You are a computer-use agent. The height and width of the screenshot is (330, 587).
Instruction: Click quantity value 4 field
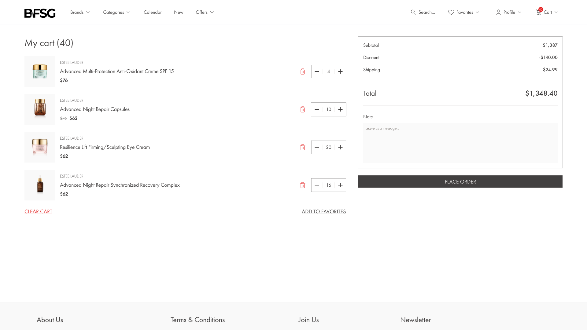click(x=329, y=71)
